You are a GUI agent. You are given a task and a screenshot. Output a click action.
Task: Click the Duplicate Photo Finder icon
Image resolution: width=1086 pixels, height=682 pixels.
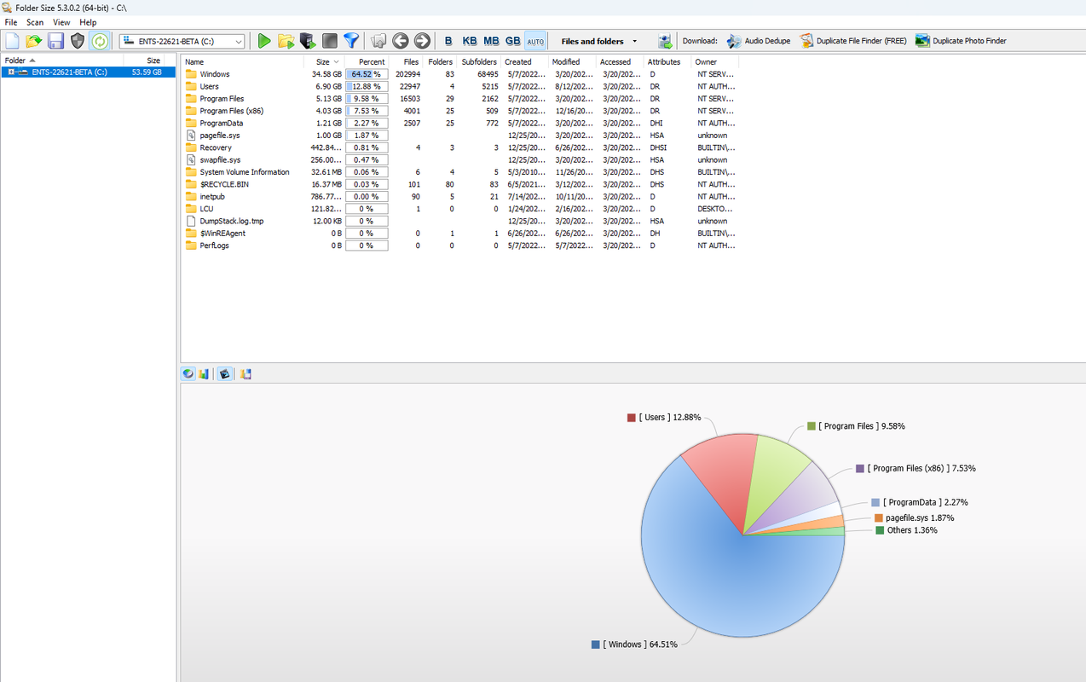[x=922, y=41]
